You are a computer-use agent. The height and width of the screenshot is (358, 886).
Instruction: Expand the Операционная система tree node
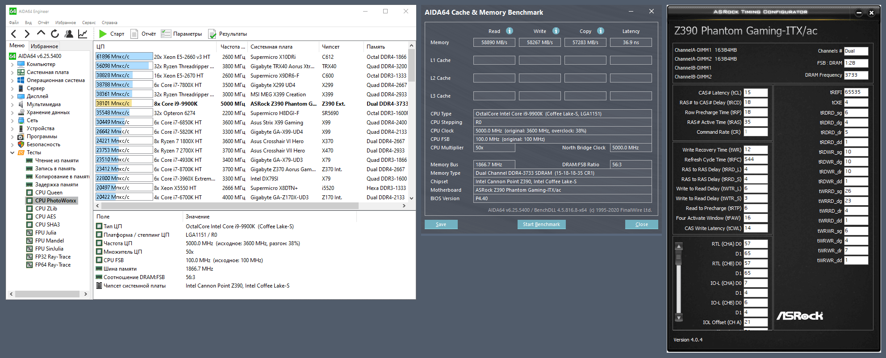12,80
